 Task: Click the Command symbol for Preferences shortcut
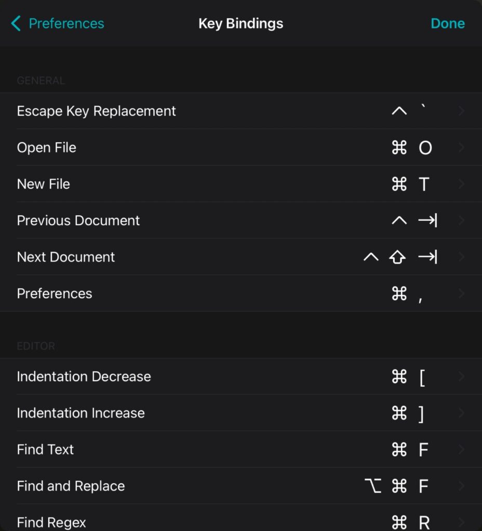pos(399,294)
